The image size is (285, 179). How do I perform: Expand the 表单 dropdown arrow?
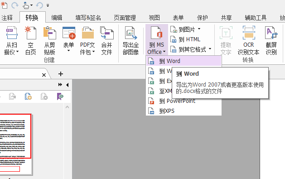point(68,51)
